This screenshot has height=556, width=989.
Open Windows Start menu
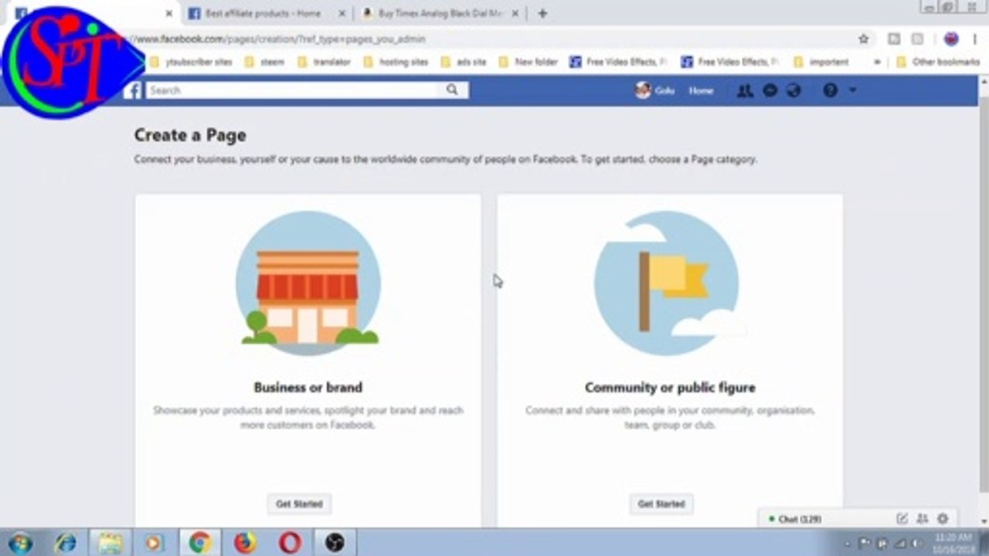[19, 542]
